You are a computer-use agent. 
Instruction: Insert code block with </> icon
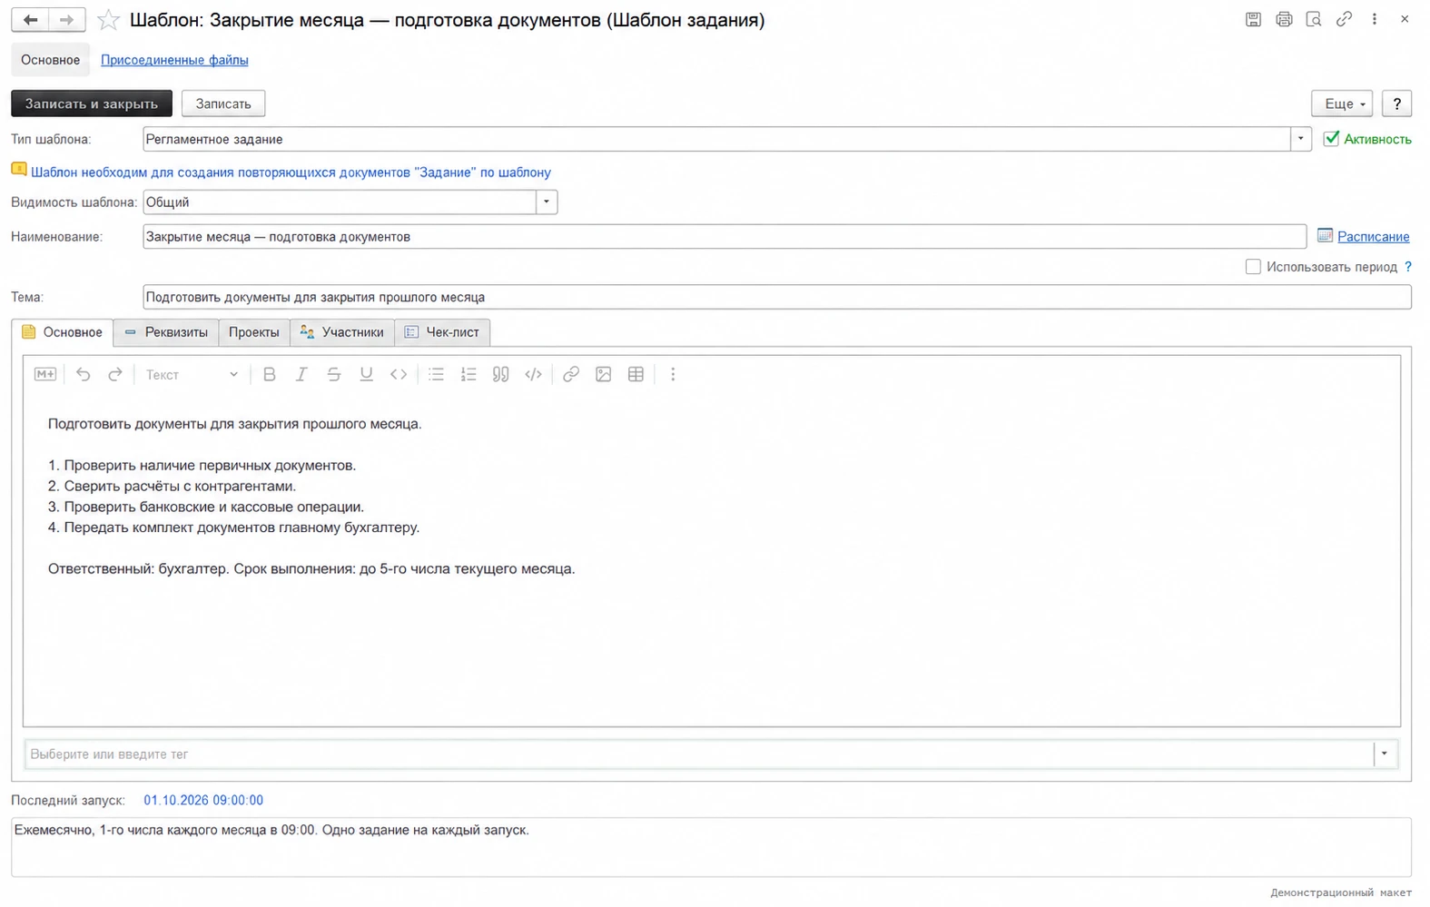tap(534, 374)
